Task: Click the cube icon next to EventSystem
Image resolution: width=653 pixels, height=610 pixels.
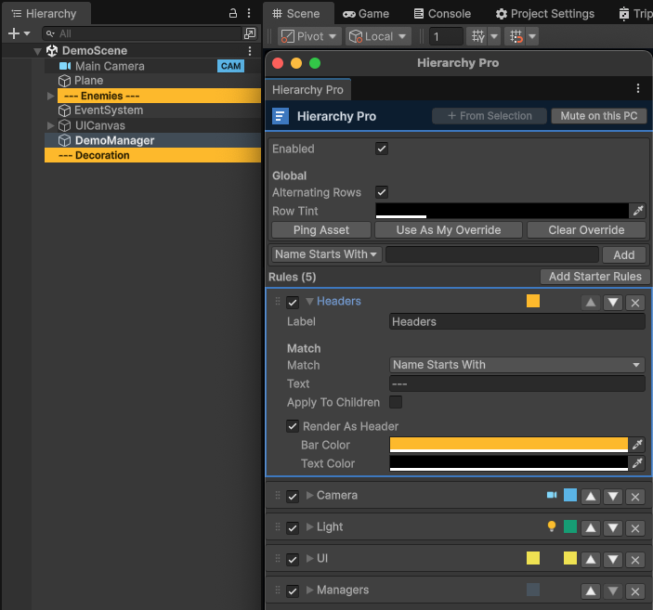Action: [x=64, y=110]
